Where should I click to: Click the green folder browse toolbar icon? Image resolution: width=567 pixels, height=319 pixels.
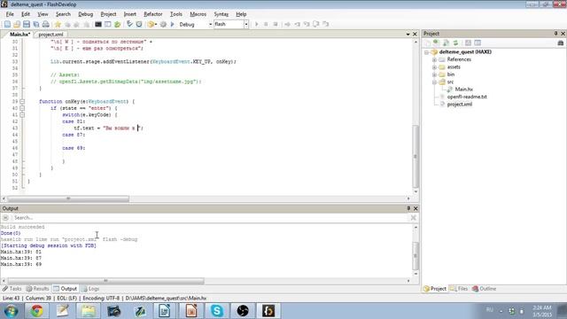[x=118, y=24]
